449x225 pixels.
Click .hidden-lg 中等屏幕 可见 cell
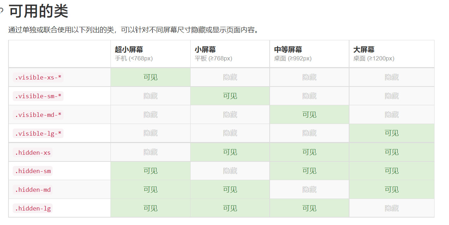coord(309,208)
